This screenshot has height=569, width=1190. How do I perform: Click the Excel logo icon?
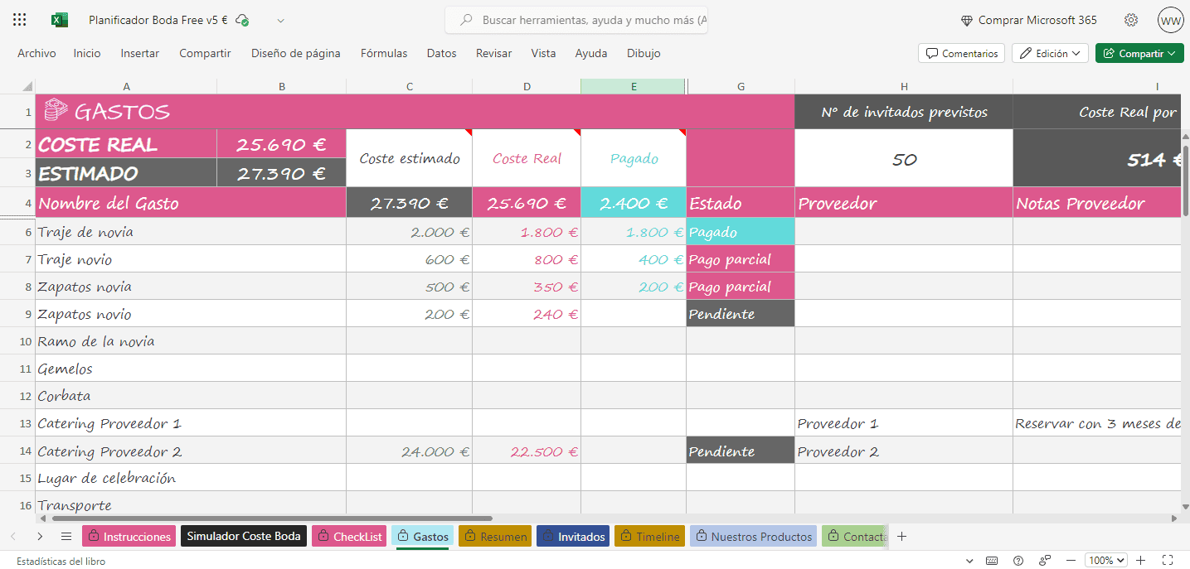(60, 20)
